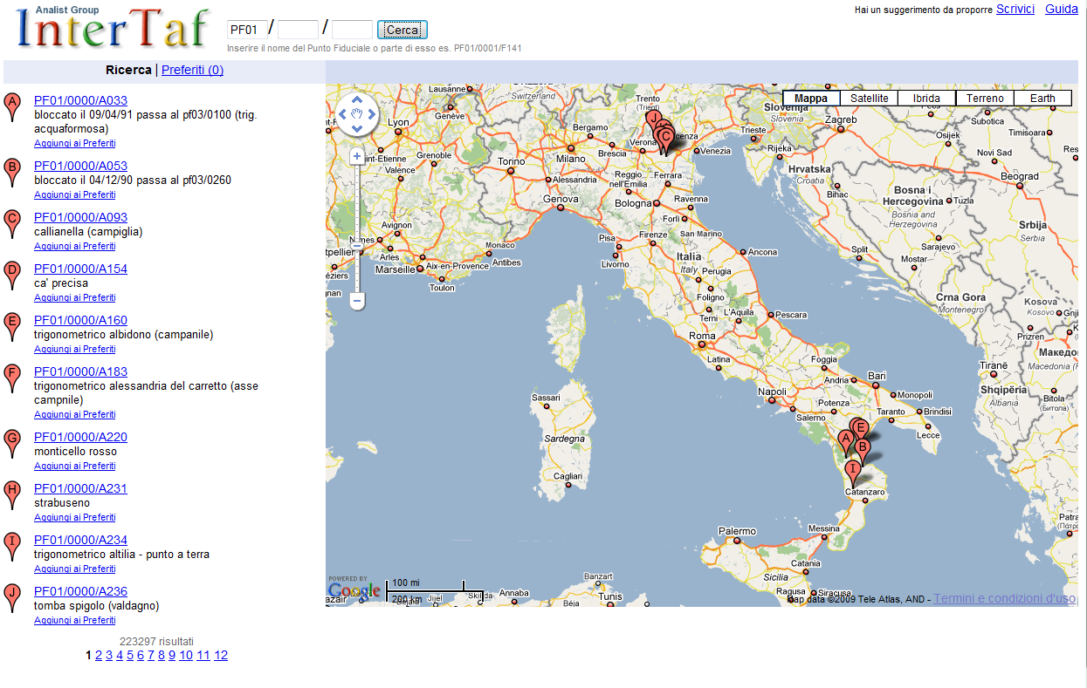Open result PF01/0000/A160
This screenshot has width=1087, height=688.
coord(80,320)
